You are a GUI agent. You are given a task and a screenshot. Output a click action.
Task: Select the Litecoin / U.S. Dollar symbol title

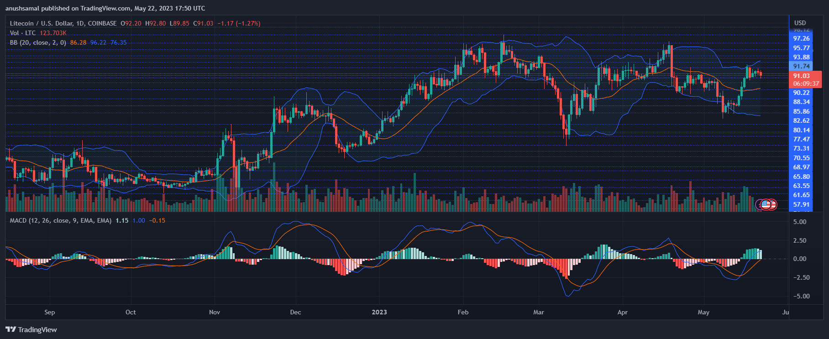63,23
